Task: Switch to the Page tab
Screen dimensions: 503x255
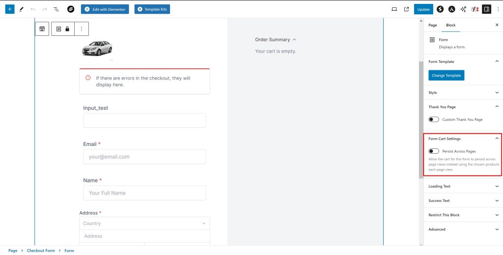Action: pyautogui.click(x=432, y=25)
